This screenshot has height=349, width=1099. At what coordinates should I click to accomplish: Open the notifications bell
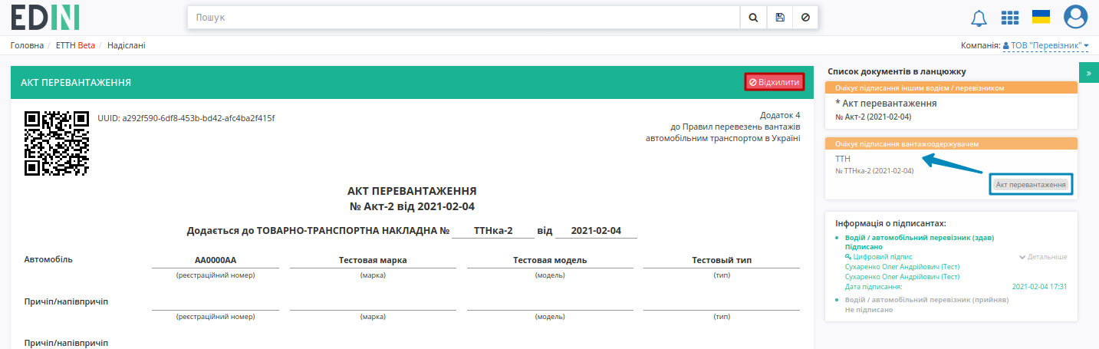click(x=979, y=17)
